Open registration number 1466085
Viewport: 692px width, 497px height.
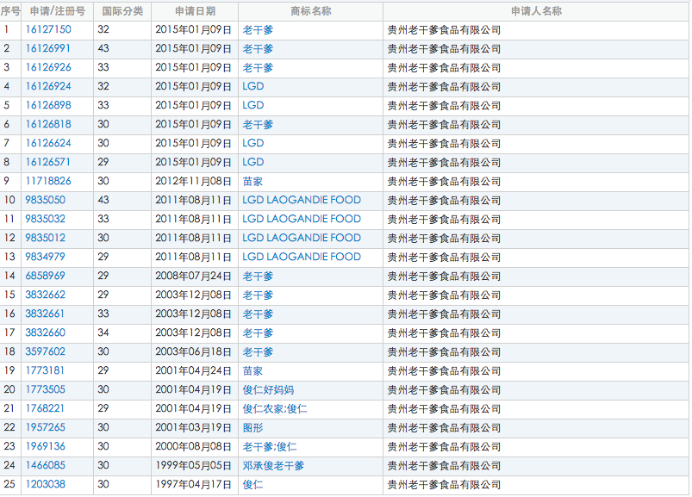coord(46,466)
